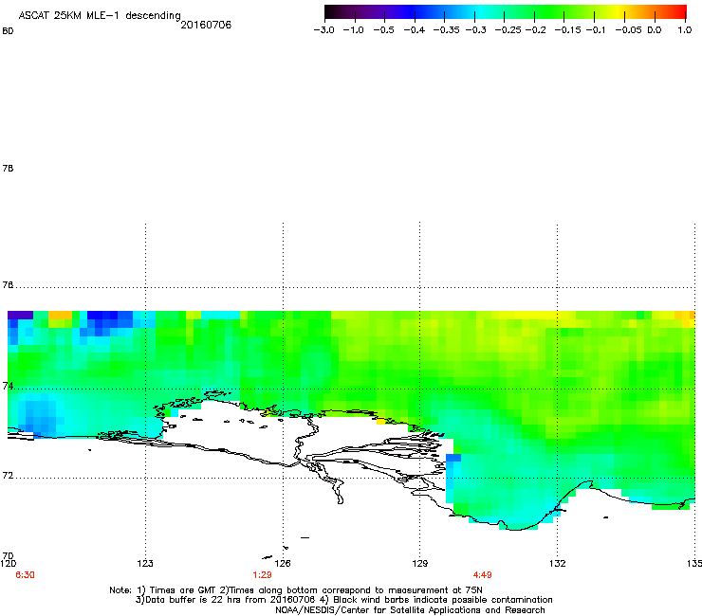Click the -0.1 color scale label
Screen dimensions: 702x616
(x=596, y=30)
